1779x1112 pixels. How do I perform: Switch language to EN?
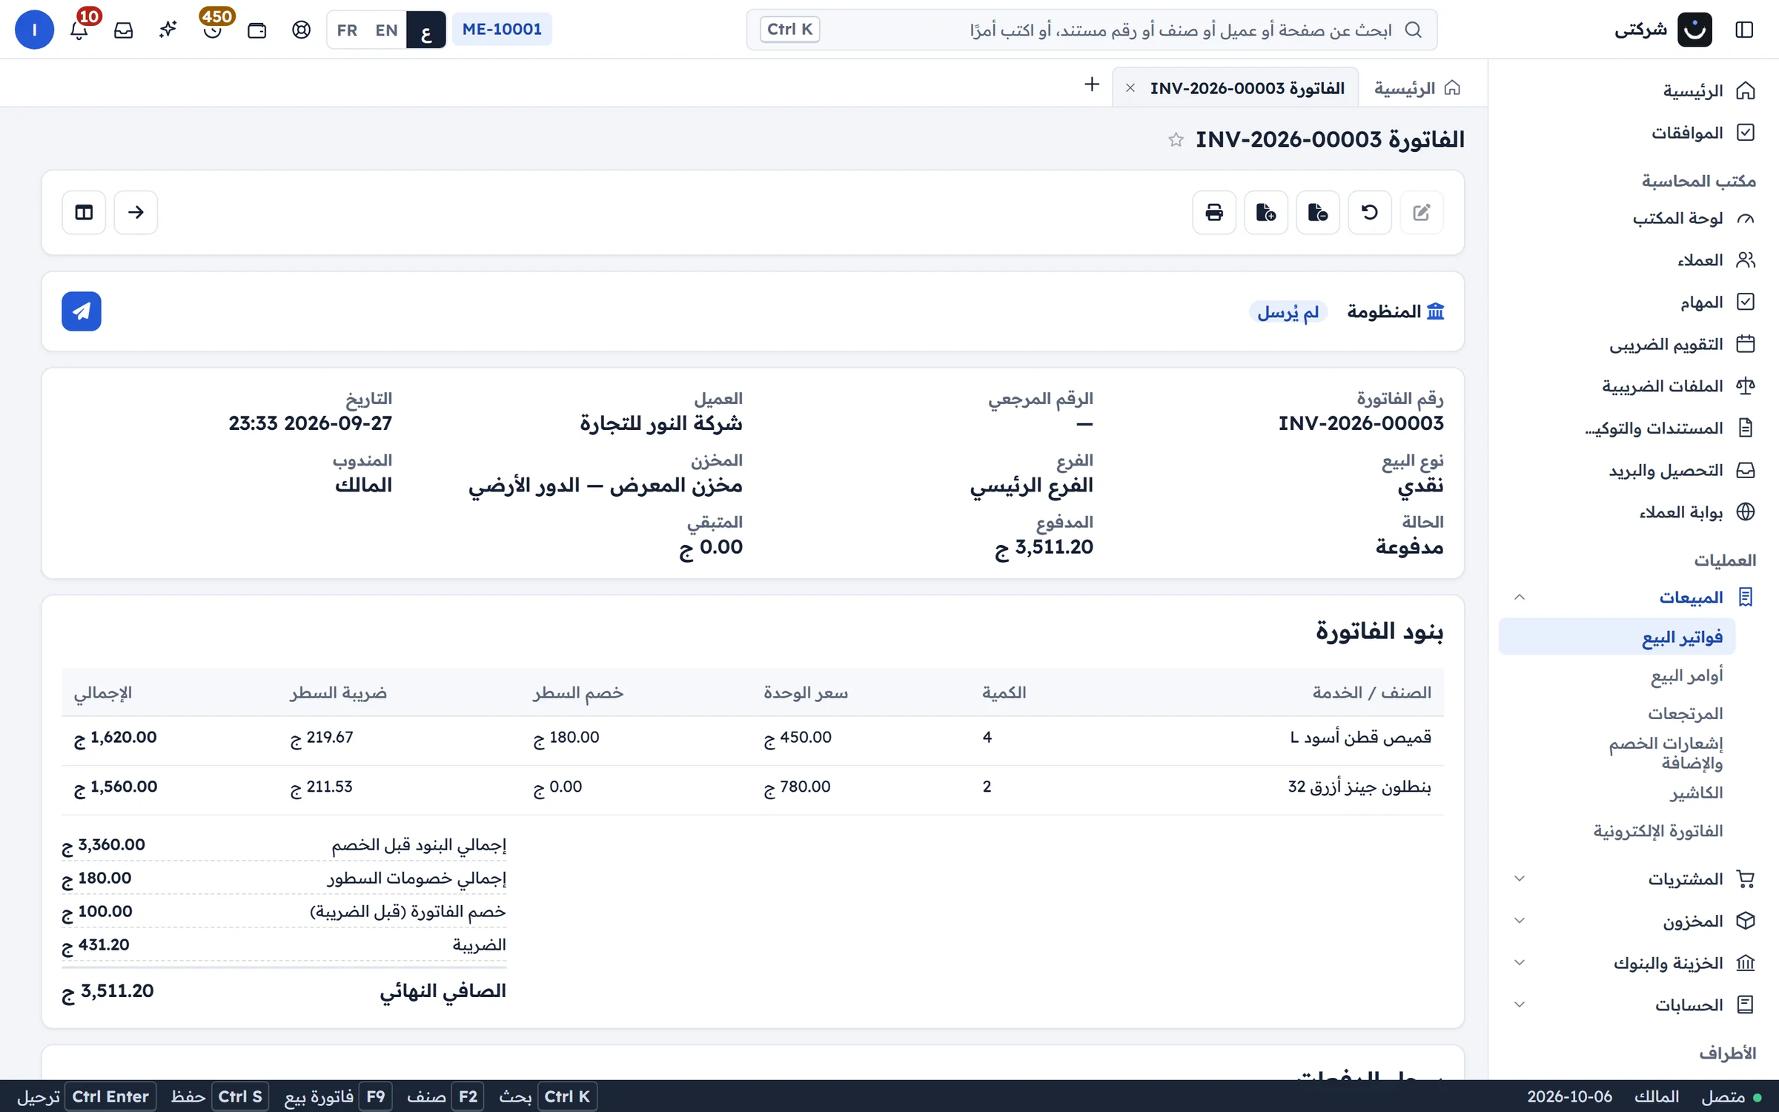point(386,30)
